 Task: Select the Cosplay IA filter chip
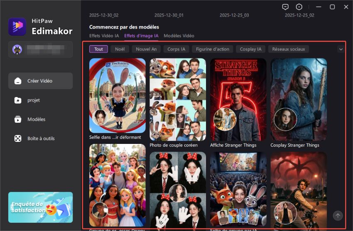tap(251, 49)
